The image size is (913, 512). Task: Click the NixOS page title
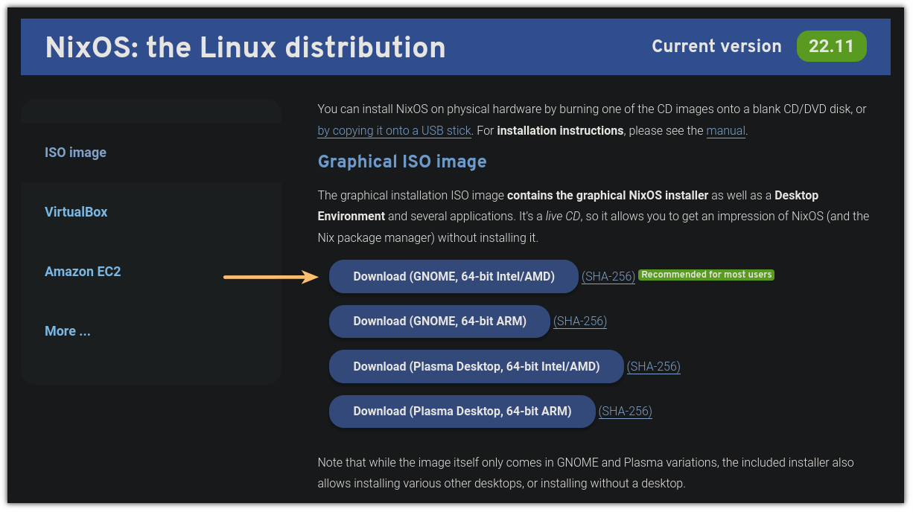(x=246, y=47)
